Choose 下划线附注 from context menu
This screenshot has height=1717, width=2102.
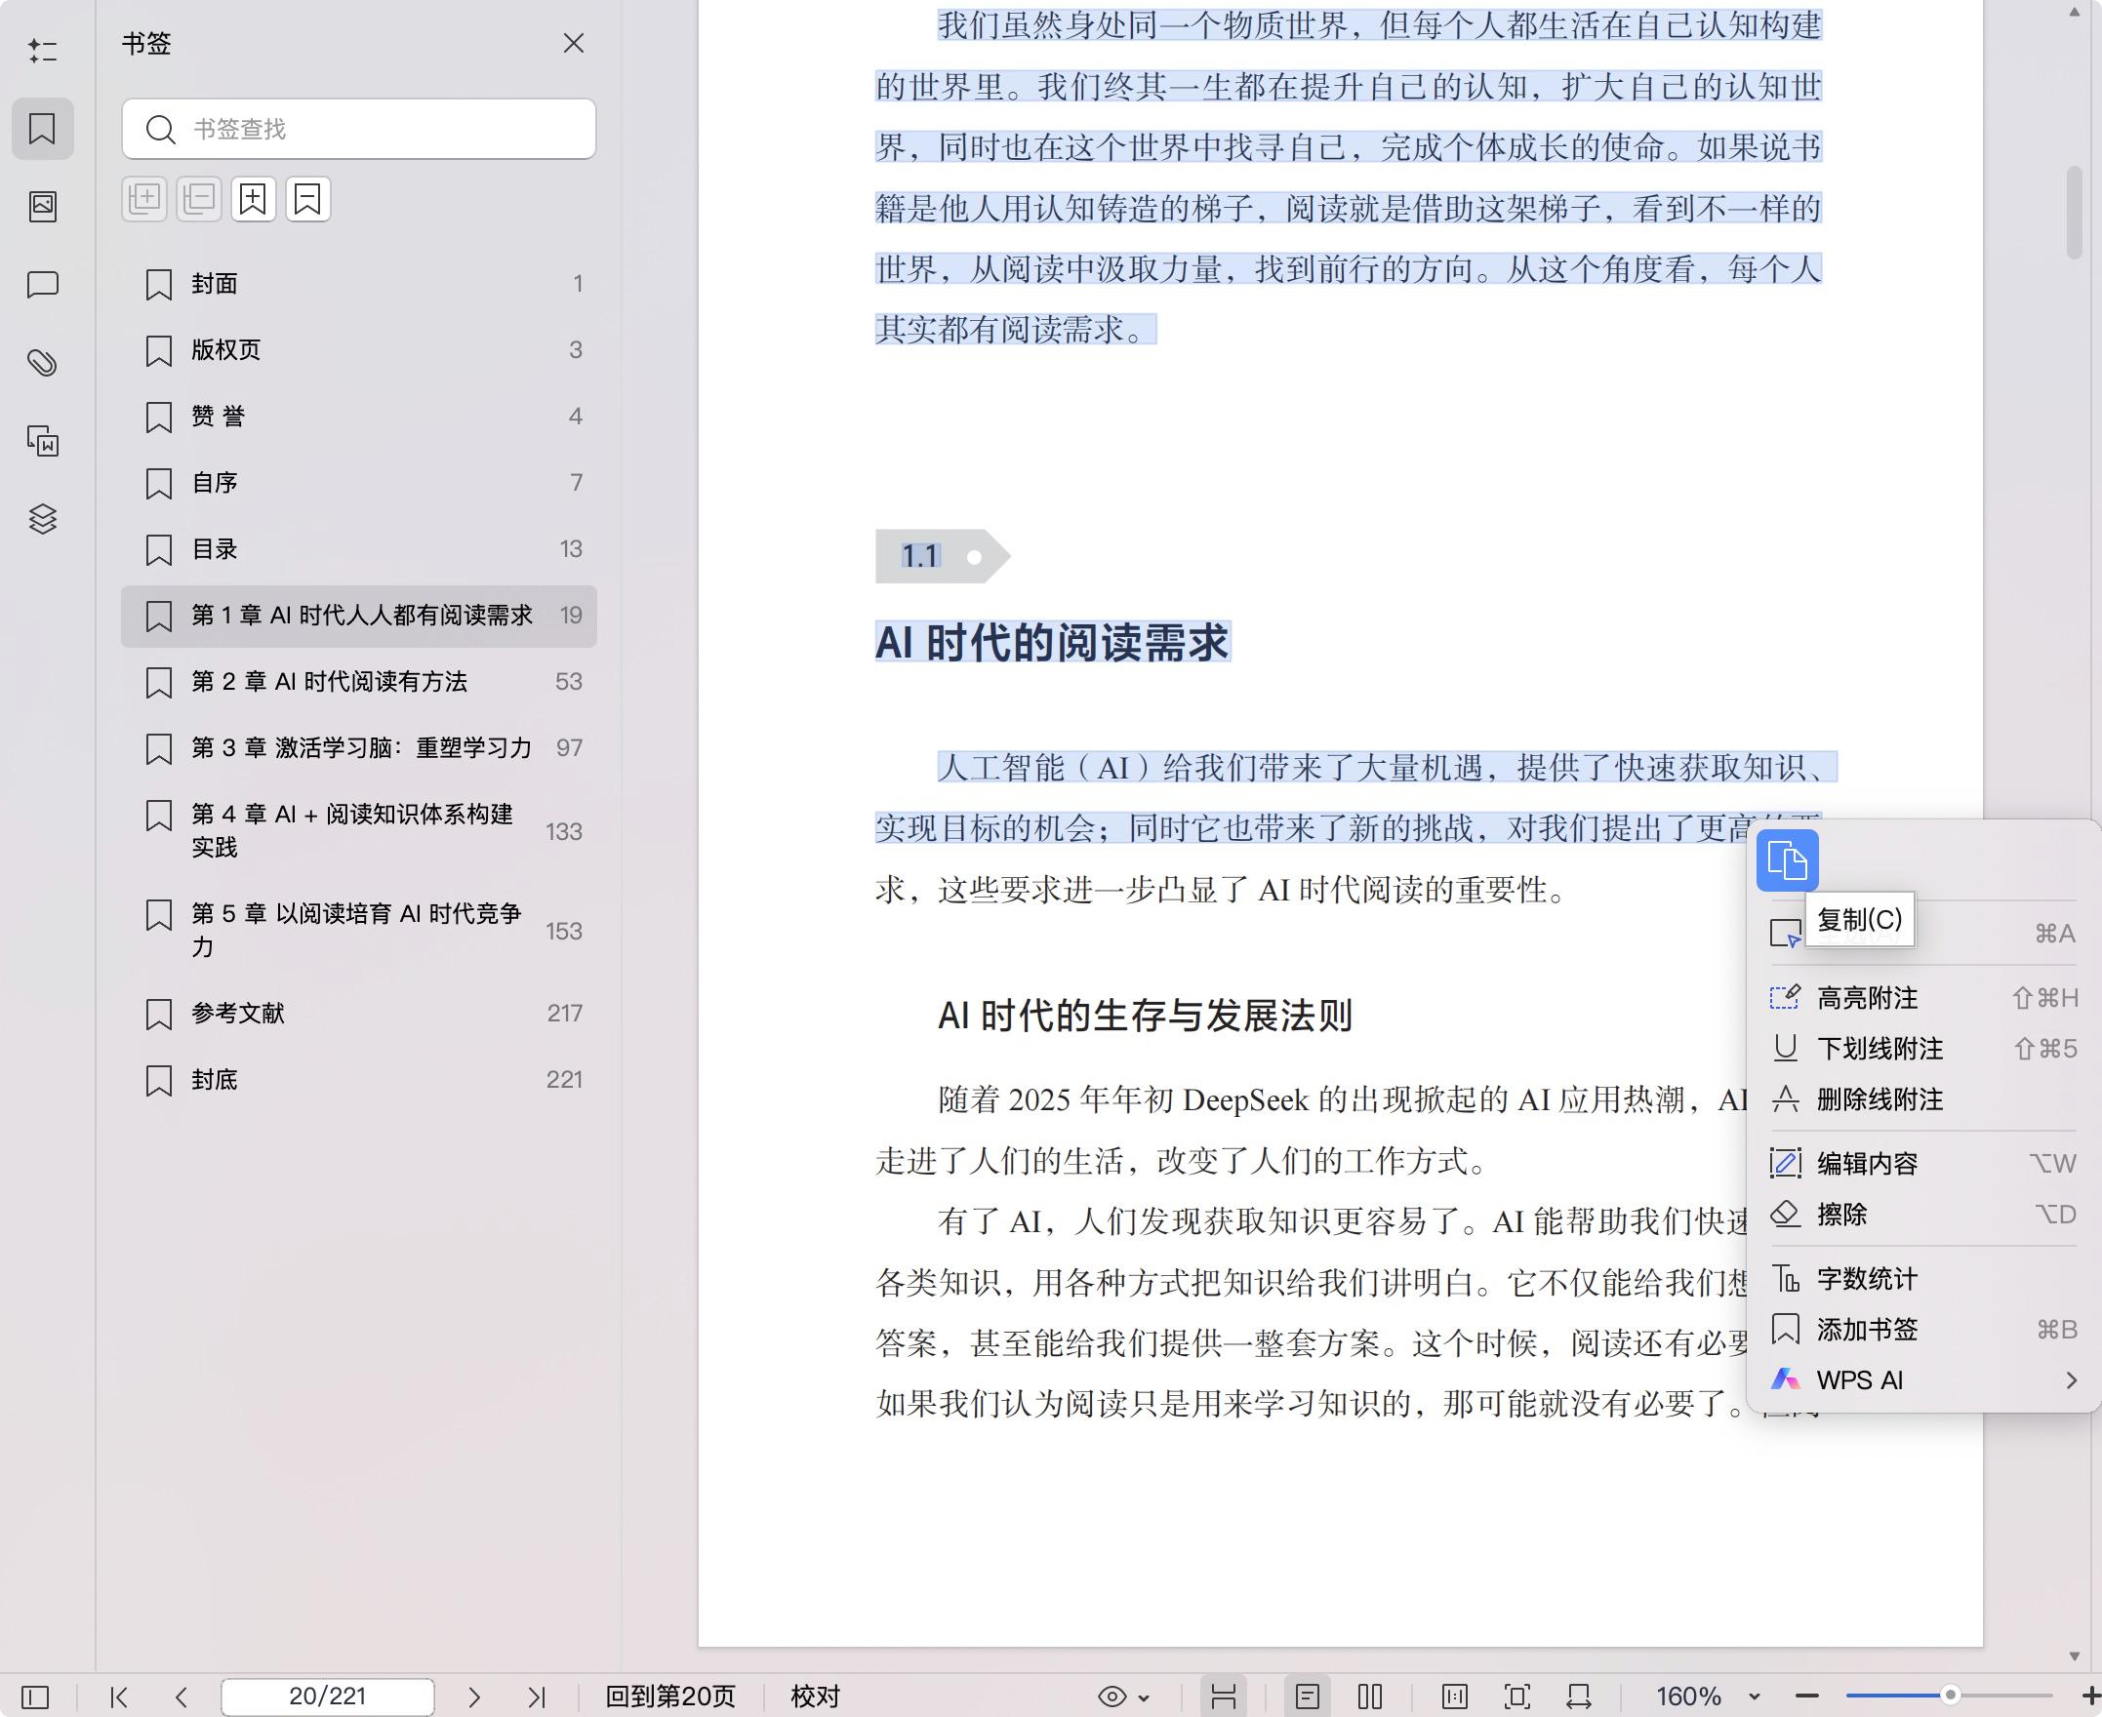point(1923,1049)
